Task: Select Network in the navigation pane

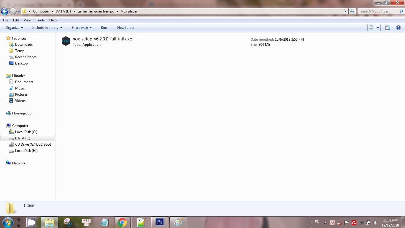Action: [19, 163]
